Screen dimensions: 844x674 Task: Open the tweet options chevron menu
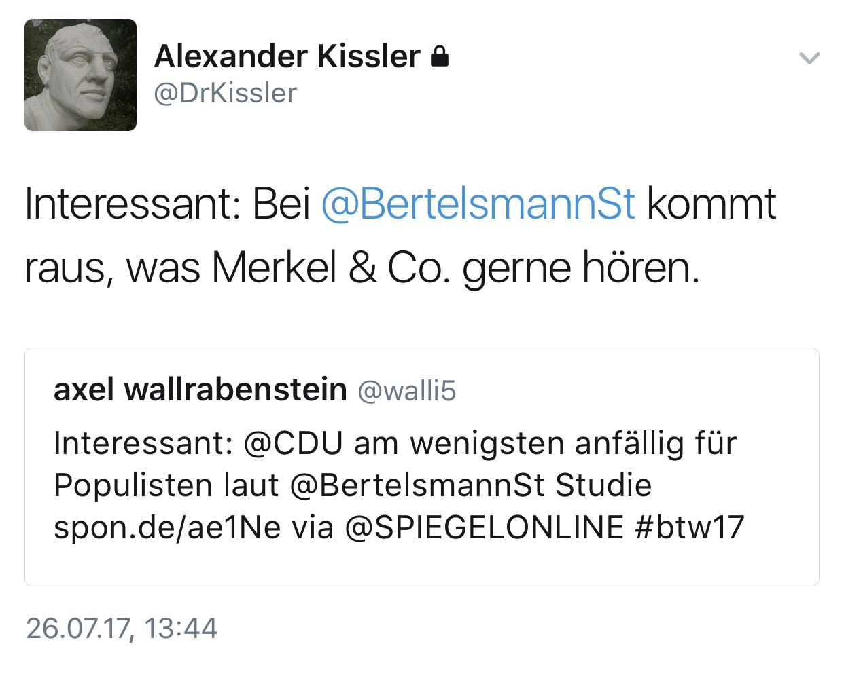tap(809, 58)
